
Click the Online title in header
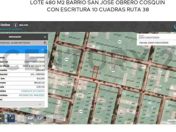click(x=5, y=25)
